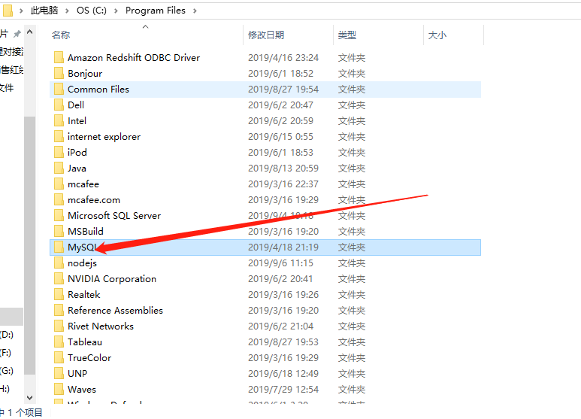The height and width of the screenshot is (419, 581).
Task: Click the MySQL folder icon
Action: click(x=59, y=247)
